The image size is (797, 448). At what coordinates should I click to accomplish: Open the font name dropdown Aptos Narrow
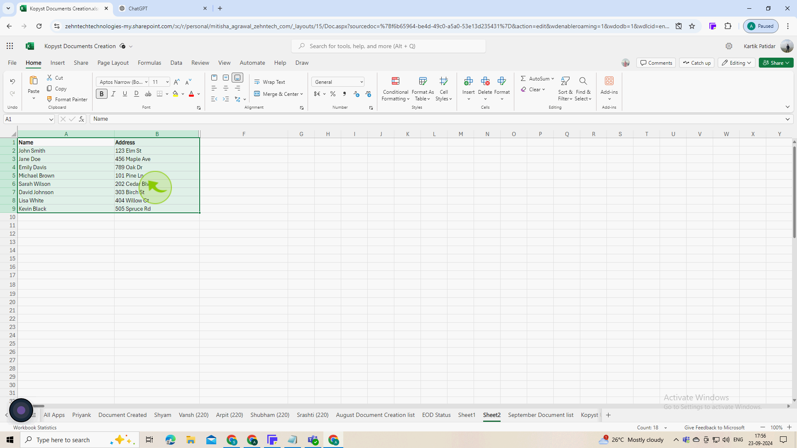(x=122, y=82)
